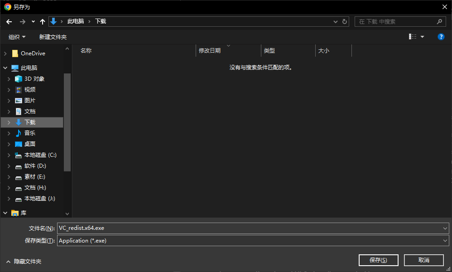Screen dimensions: 452x272
Task: Open the 文件名 dropdown arrow
Action: click(x=445, y=228)
